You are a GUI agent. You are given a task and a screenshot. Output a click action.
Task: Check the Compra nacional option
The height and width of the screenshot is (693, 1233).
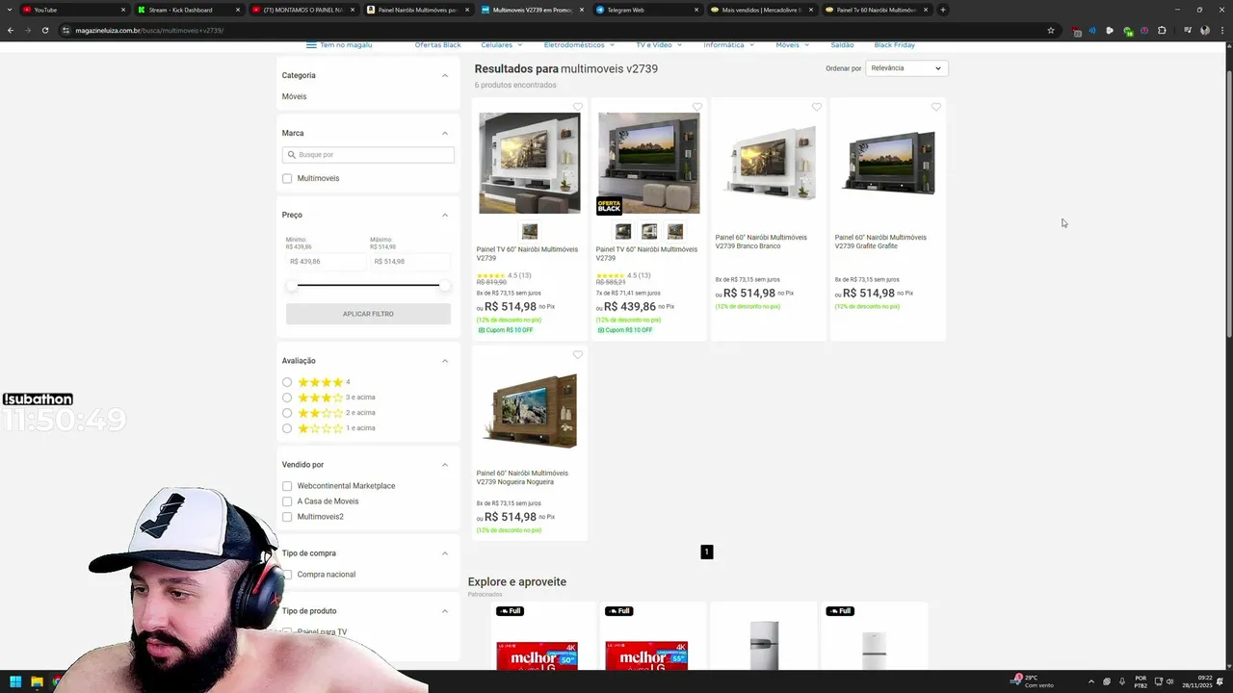pyautogui.click(x=287, y=575)
